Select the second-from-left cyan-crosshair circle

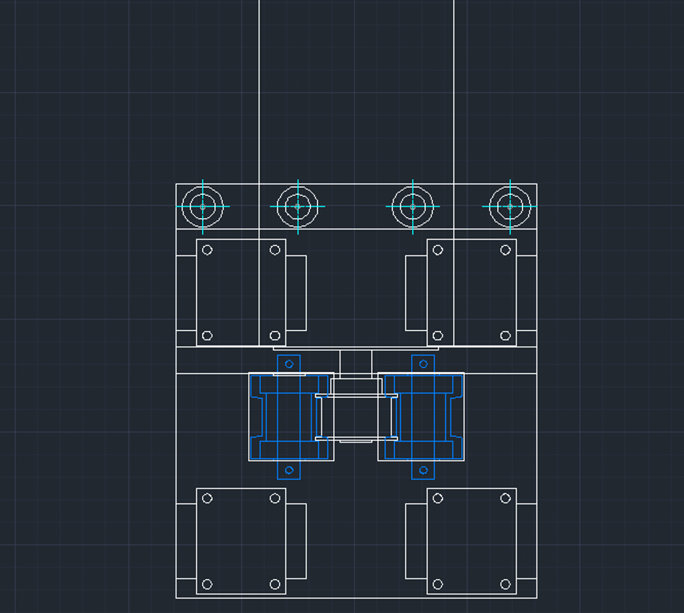[x=298, y=206]
